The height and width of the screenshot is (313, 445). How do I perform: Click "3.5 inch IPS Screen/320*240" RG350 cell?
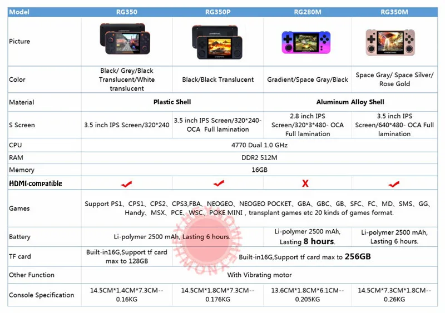pyautogui.click(x=127, y=125)
